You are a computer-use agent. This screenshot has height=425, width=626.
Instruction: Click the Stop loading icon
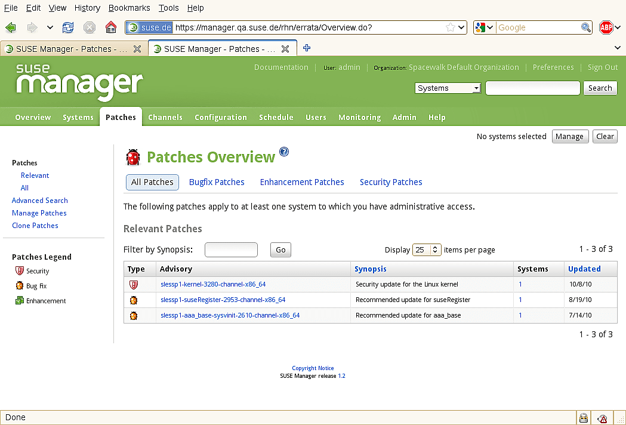click(x=90, y=27)
